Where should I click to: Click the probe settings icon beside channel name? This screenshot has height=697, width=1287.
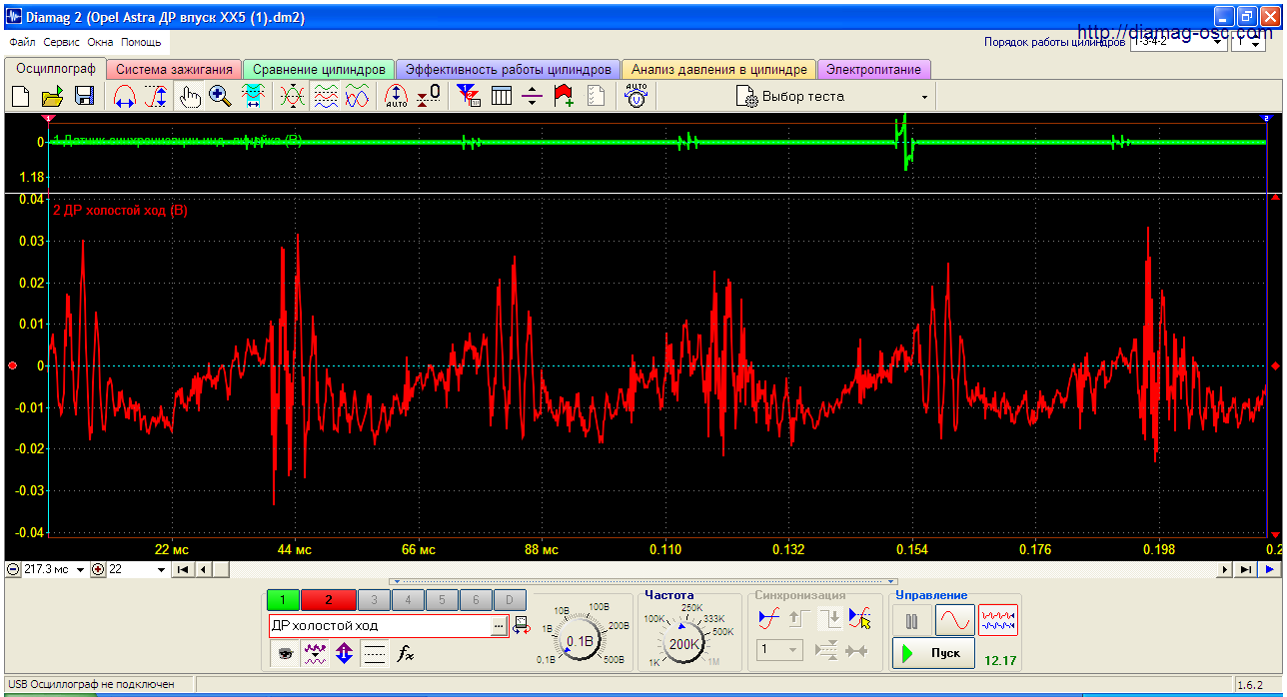point(522,626)
